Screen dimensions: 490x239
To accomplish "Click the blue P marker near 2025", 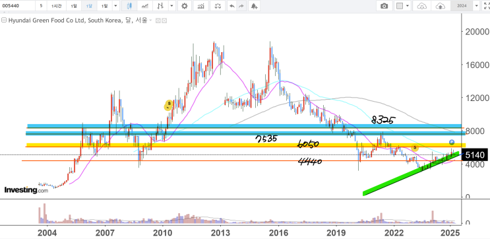I will [452, 143].
